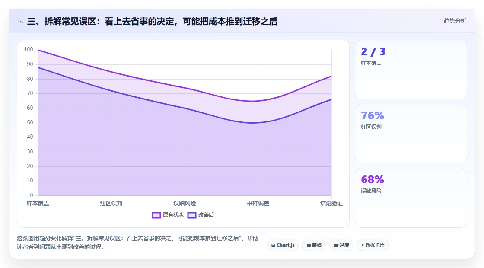Click the 改善后 line point at 采样偏差

[x=258, y=123]
